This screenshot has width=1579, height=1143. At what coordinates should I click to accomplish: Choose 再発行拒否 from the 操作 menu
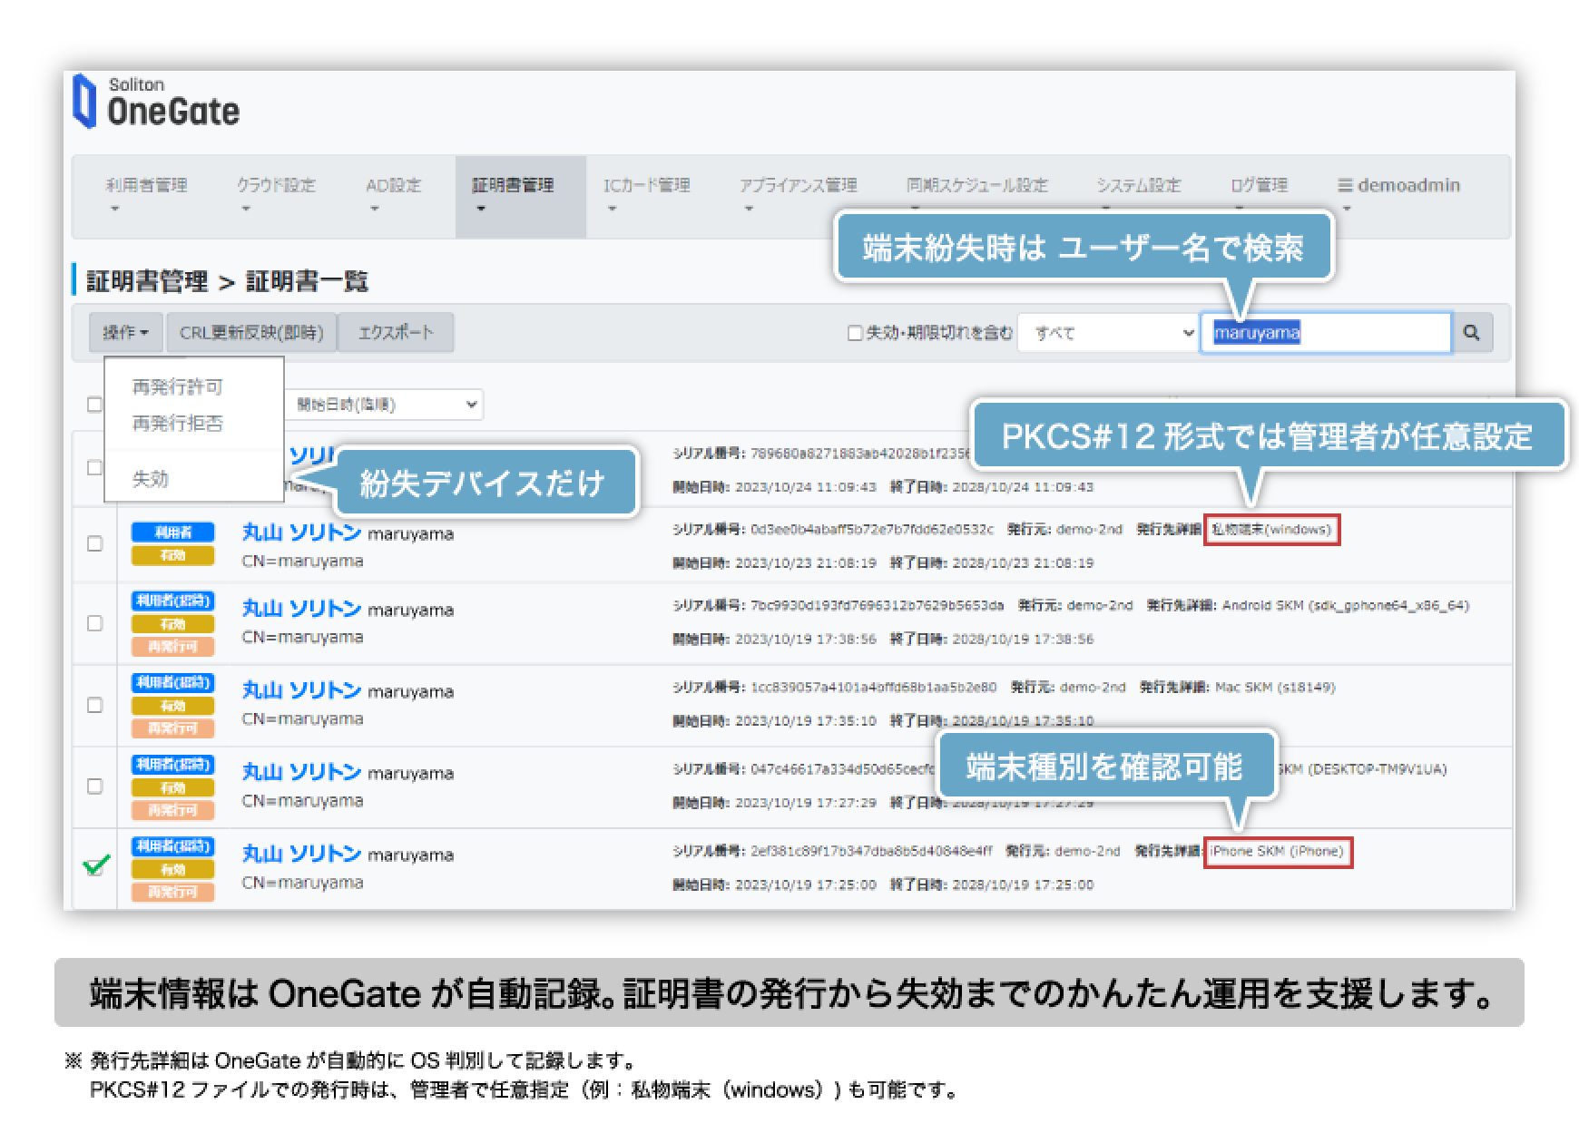click(177, 424)
